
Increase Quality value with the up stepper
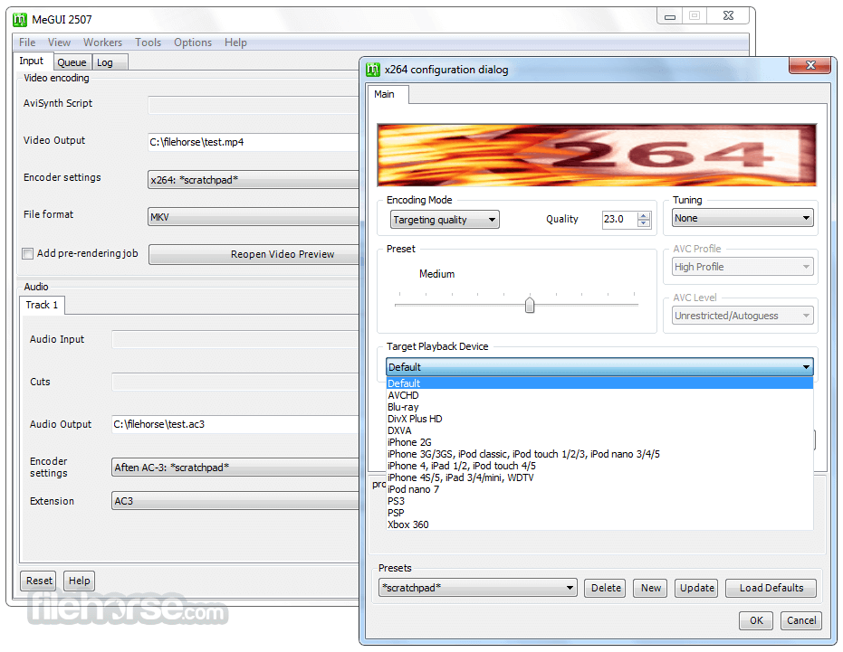pyautogui.click(x=644, y=215)
